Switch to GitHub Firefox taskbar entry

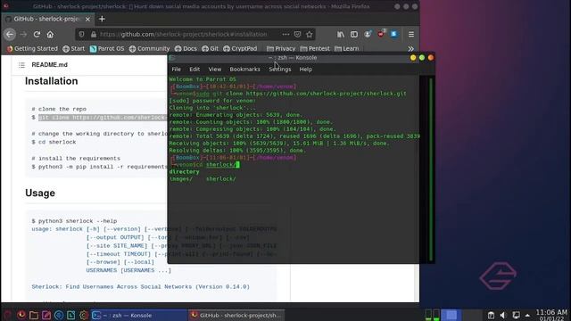click(x=236, y=315)
